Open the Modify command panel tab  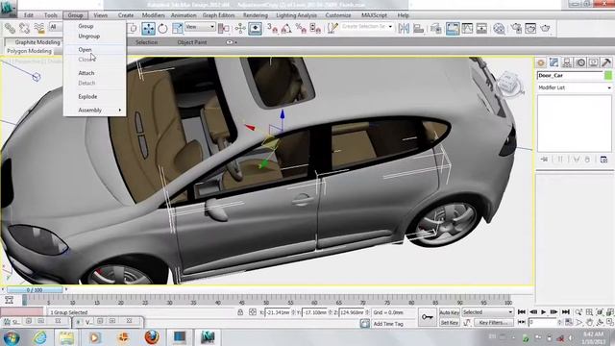(x=553, y=62)
